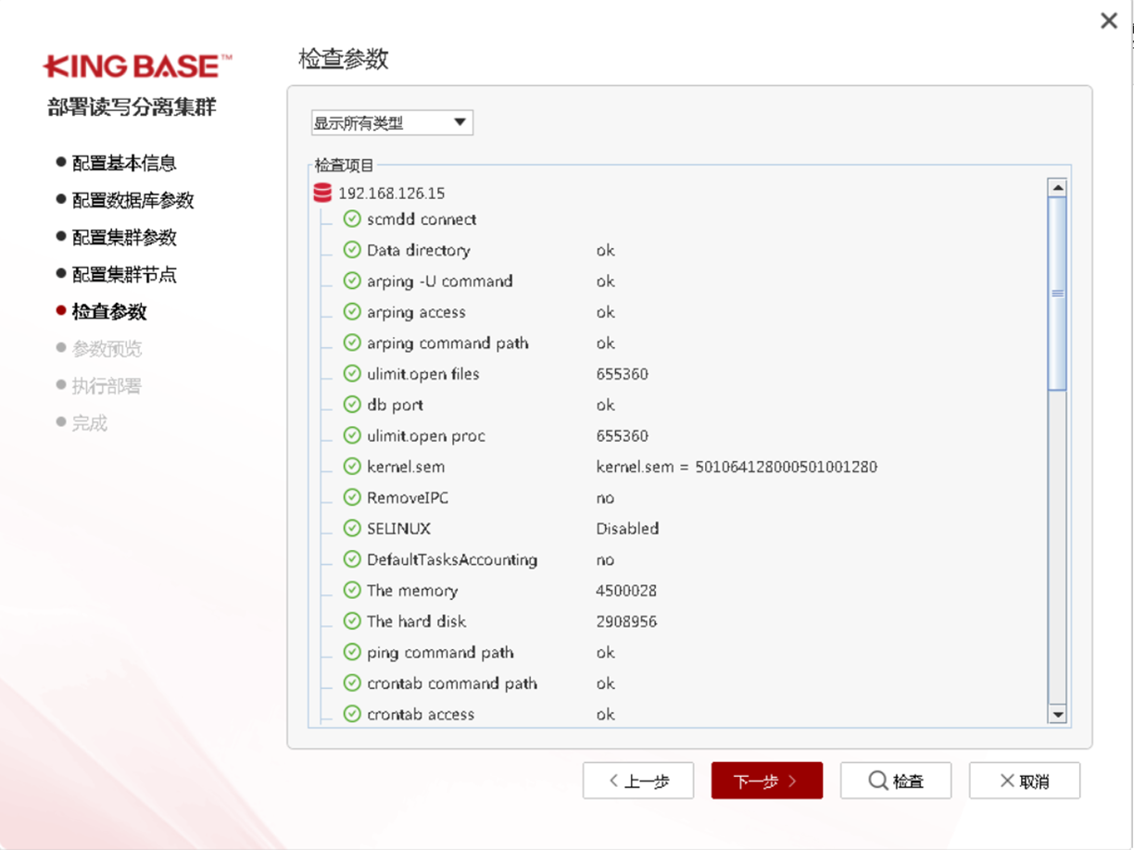Click the check icon for crontab access

pyautogui.click(x=352, y=714)
